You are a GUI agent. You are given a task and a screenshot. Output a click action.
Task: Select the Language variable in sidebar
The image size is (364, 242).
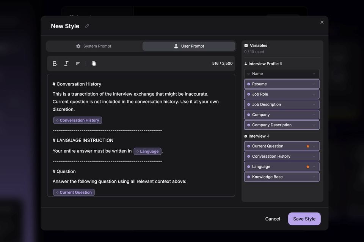(282, 166)
